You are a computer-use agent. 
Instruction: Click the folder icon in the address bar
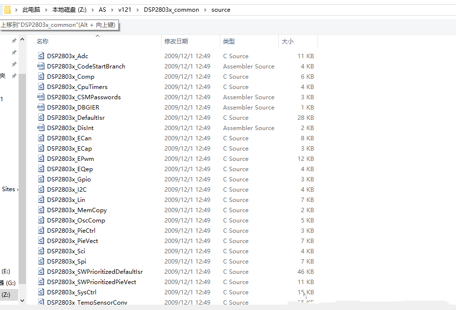(x=7, y=10)
